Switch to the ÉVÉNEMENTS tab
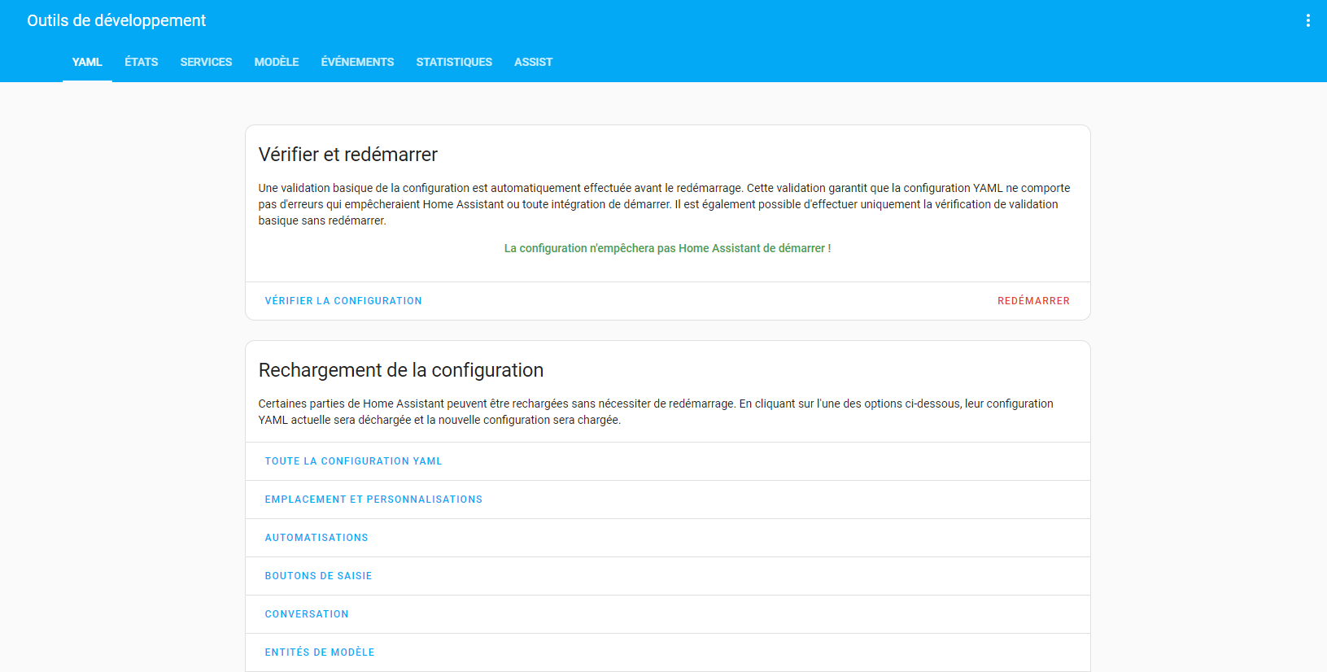 [x=357, y=62]
